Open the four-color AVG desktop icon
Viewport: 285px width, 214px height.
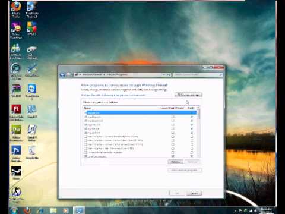(31, 29)
